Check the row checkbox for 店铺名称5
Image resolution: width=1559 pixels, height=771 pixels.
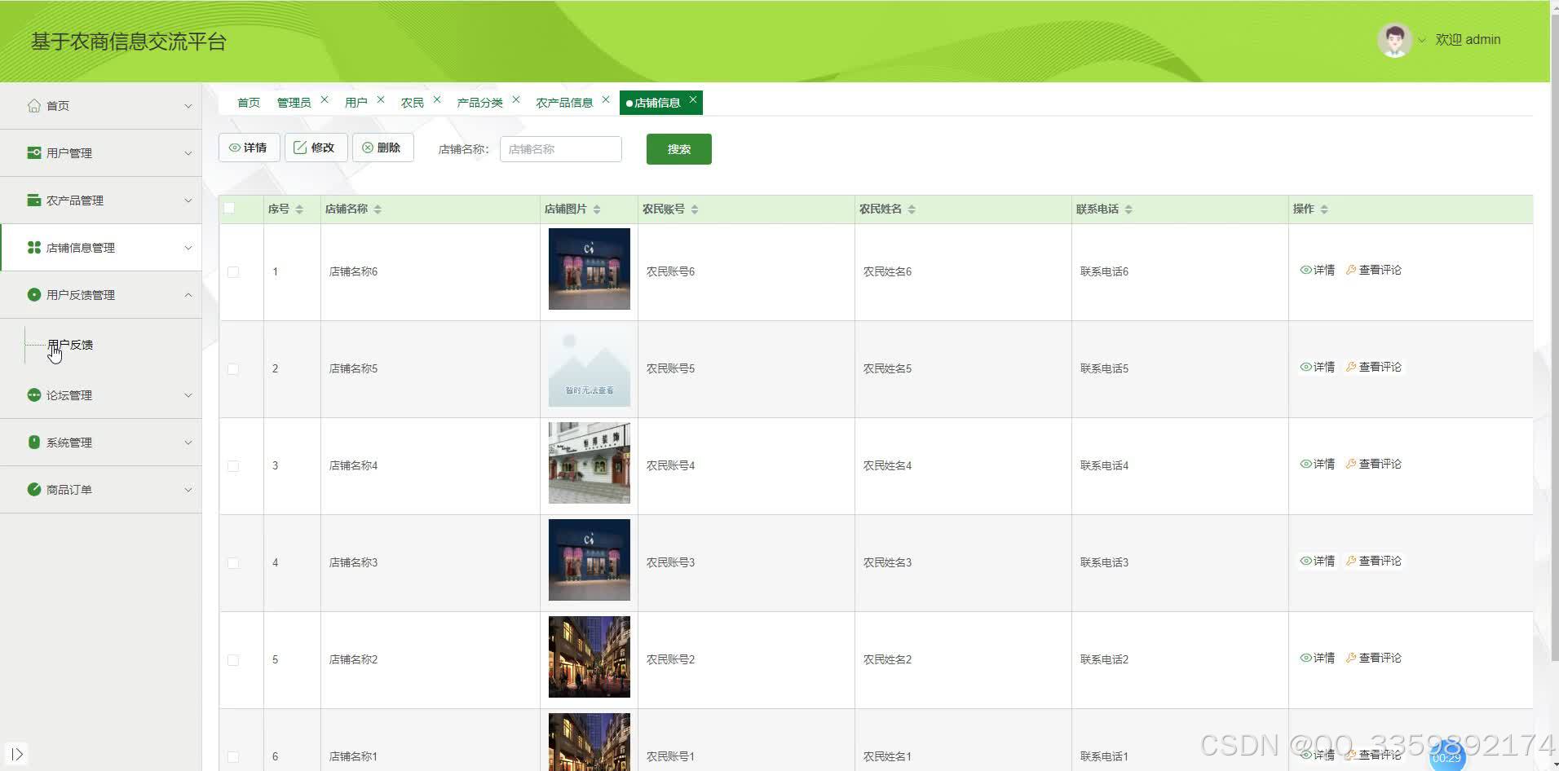pyautogui.click(x=233, y=369)
